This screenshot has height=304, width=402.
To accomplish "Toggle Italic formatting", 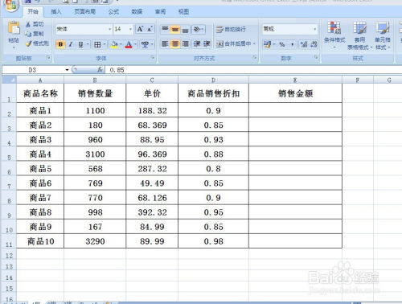I will tap(71, 44).
